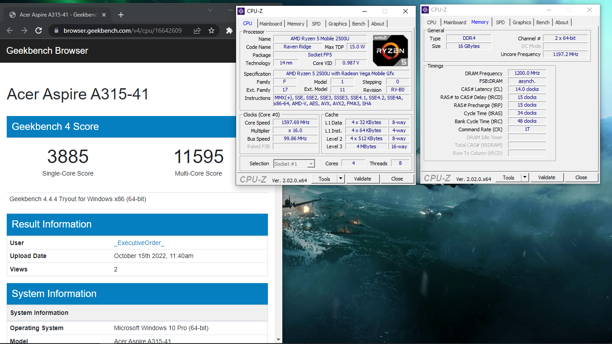Open Chrome tab search chevron
This screenshot has width=612, height=344.
(210, 10)
